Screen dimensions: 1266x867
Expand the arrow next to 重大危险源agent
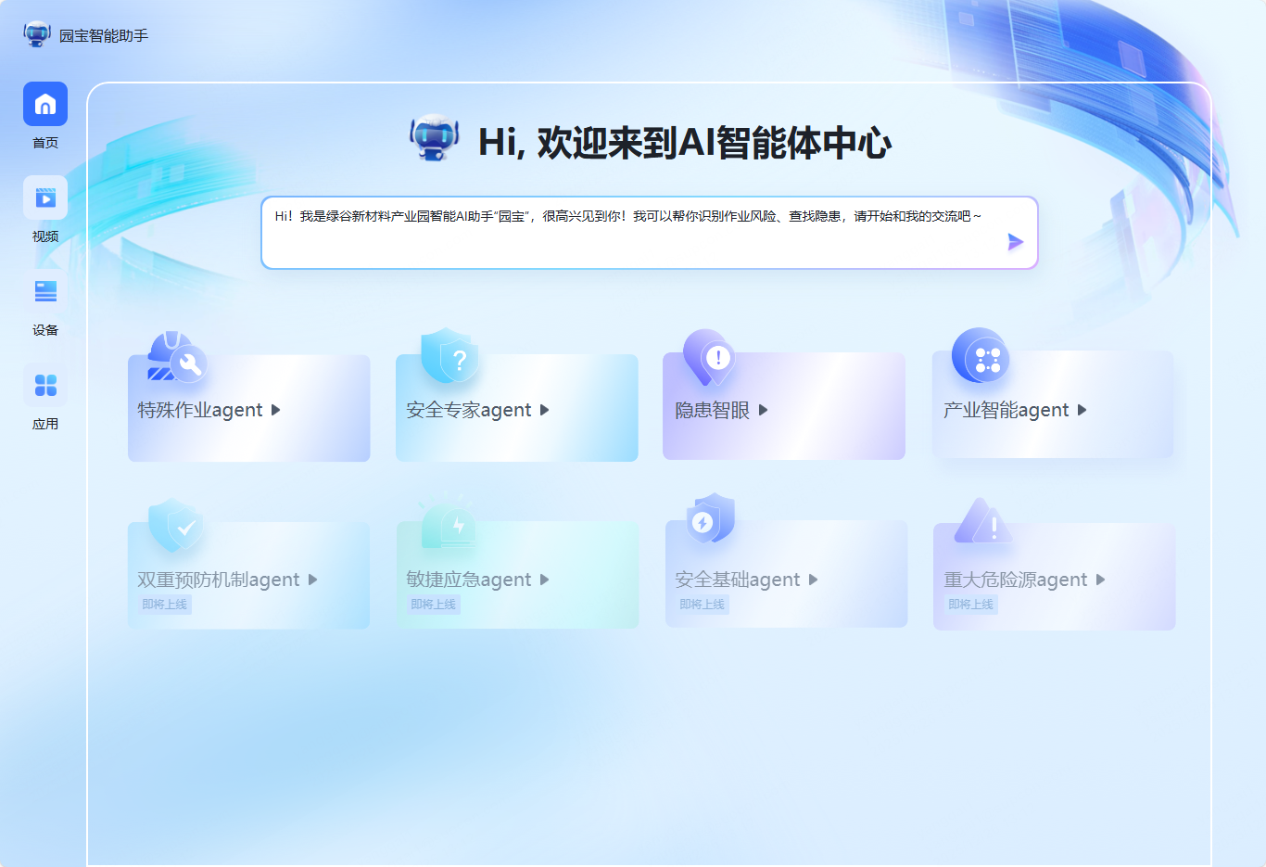1100,580
